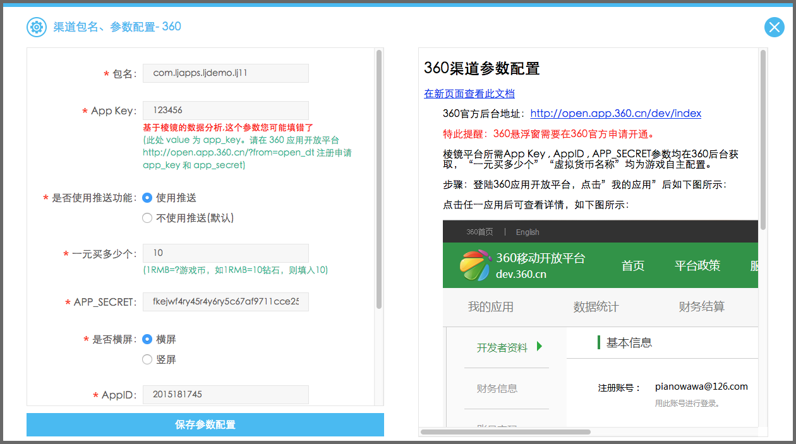Click the red 特此提醒 notice text
This screenshot has width=796, height=444.
coord(549,134)
